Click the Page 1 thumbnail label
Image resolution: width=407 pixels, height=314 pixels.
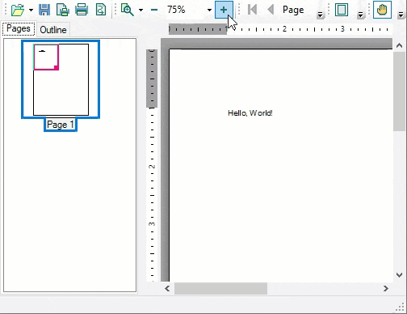[x=61, y=125]
